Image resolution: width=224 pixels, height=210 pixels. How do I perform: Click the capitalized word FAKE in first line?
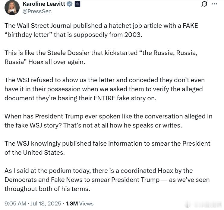point(190,26)
